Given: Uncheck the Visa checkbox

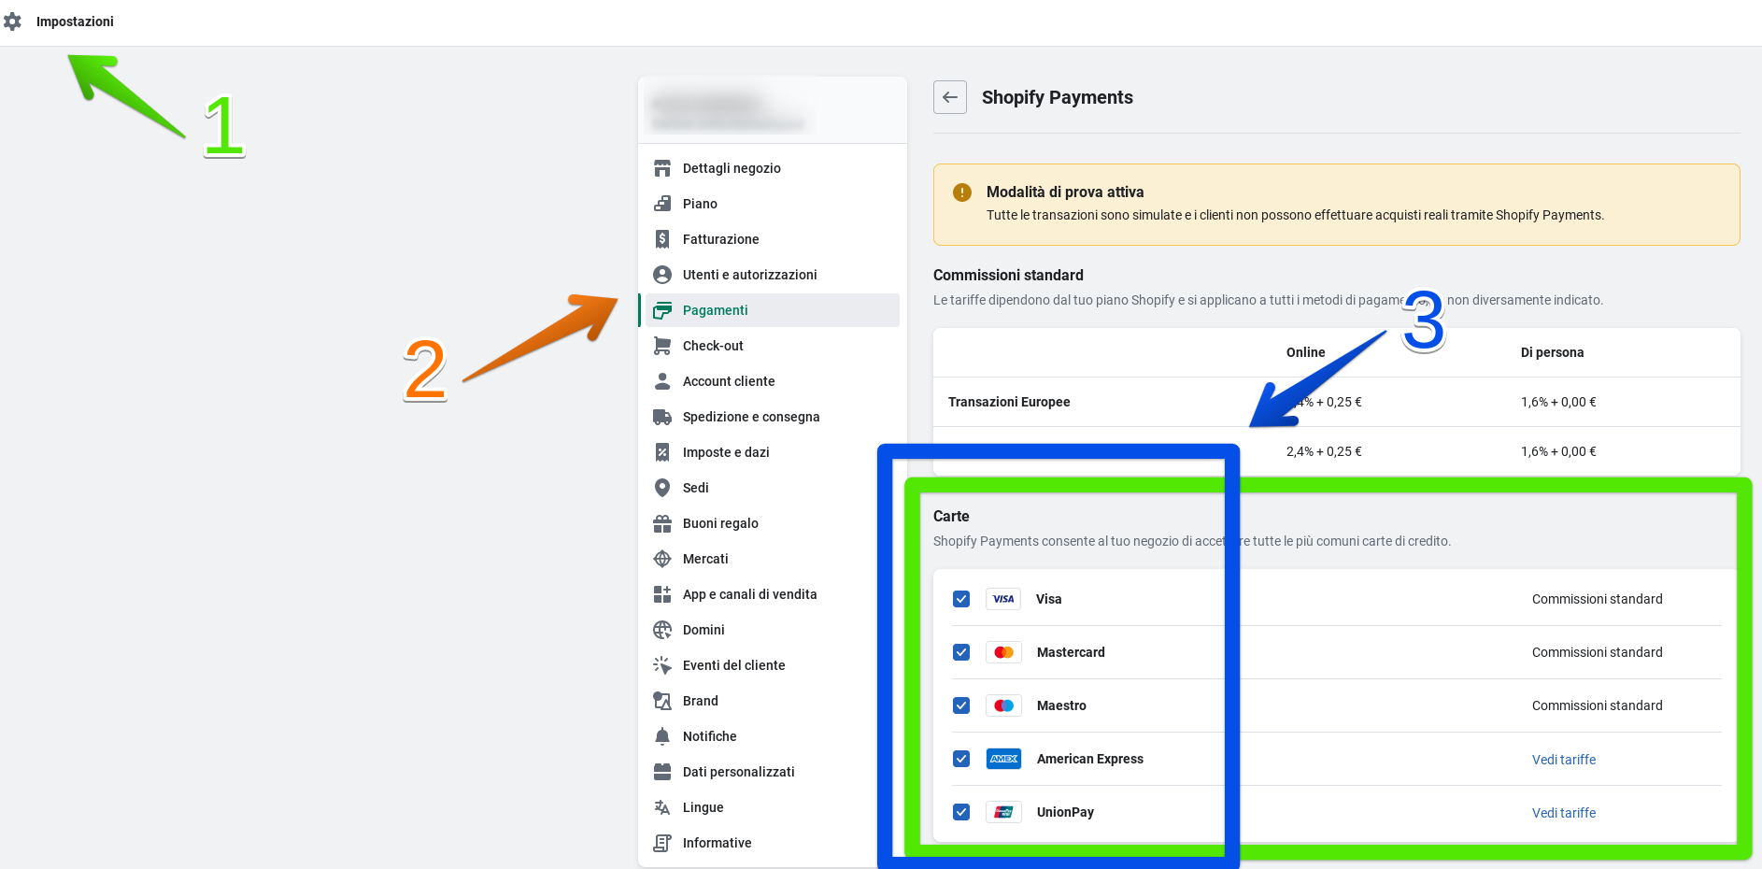Looking at the screenshot, I should pos(961,599).
